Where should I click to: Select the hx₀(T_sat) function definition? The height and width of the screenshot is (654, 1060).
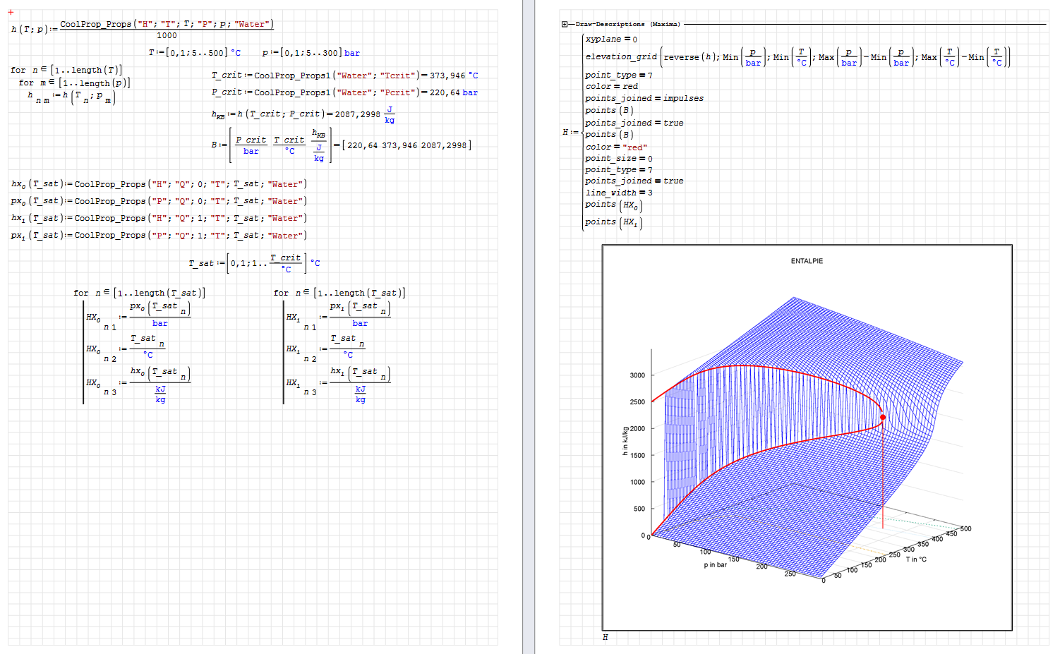click(x=159, y=184)
